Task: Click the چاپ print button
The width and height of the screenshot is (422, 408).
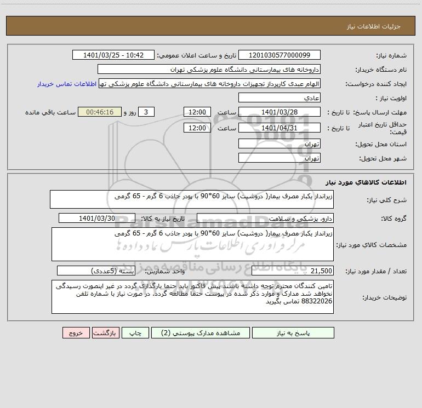Action: coord(135,332)
